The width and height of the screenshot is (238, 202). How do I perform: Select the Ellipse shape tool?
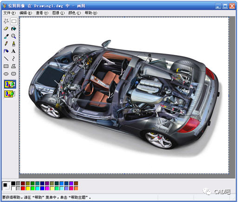click(6, 74)
